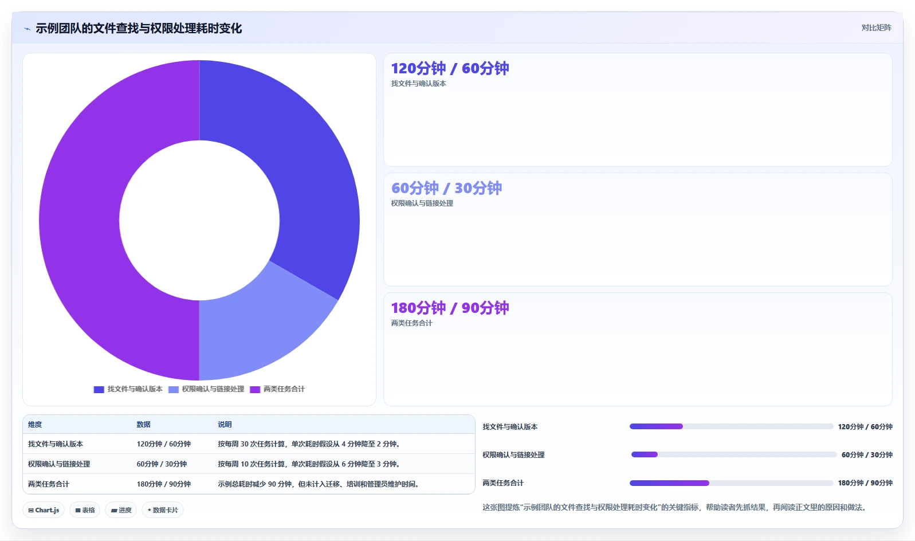Toggle 两类任务合计 in the chart legend

[x=277, y=389]
